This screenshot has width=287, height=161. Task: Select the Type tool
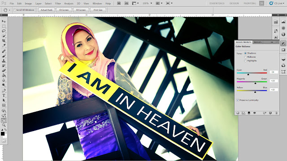pyautogui.click(x=4, y=95)
